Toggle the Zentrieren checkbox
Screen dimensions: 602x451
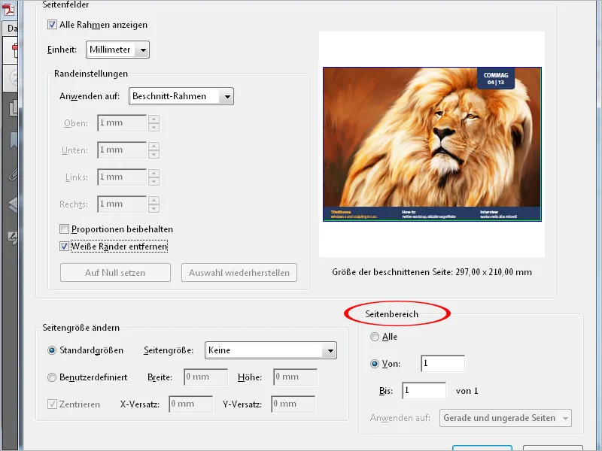[52, 404]
